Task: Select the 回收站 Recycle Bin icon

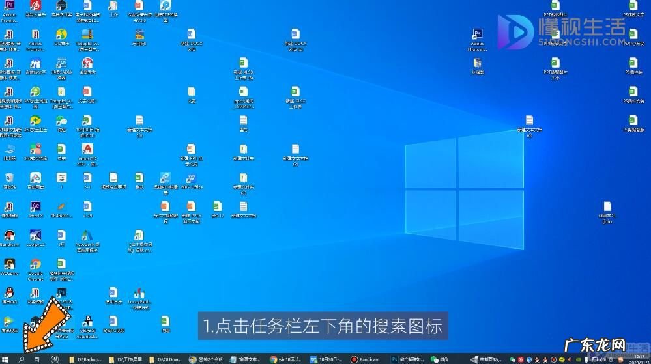Action: point(10,181)
